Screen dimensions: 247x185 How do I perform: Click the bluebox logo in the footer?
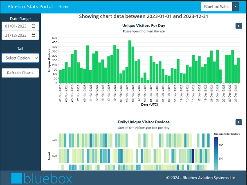click(42, 178)
